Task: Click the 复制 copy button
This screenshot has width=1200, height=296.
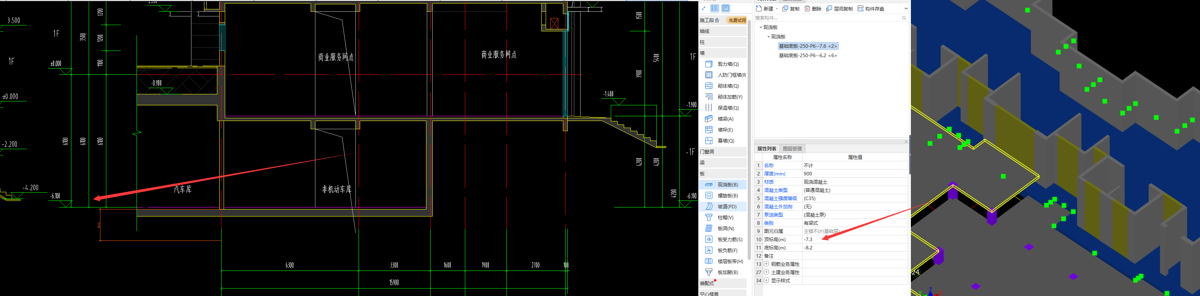Action: pos(791,8)
